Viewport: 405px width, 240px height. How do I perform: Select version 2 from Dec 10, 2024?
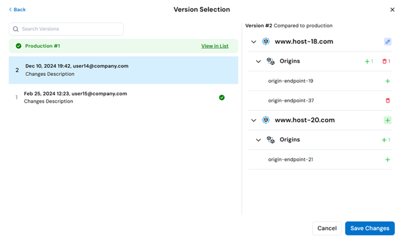click(123, 70)
